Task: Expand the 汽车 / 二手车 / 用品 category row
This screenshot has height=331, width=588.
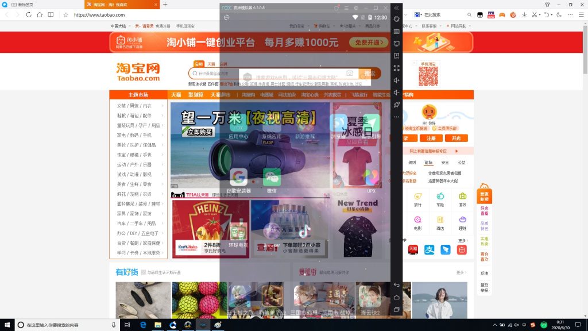Action: [138, 224]
